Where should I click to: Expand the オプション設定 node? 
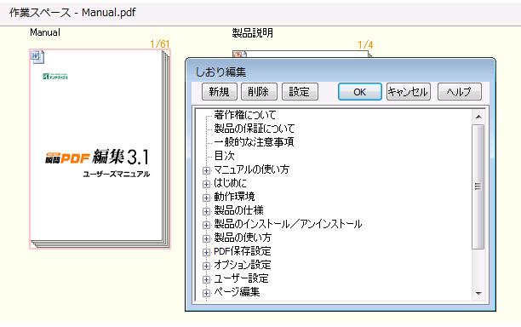click(206, 266)
